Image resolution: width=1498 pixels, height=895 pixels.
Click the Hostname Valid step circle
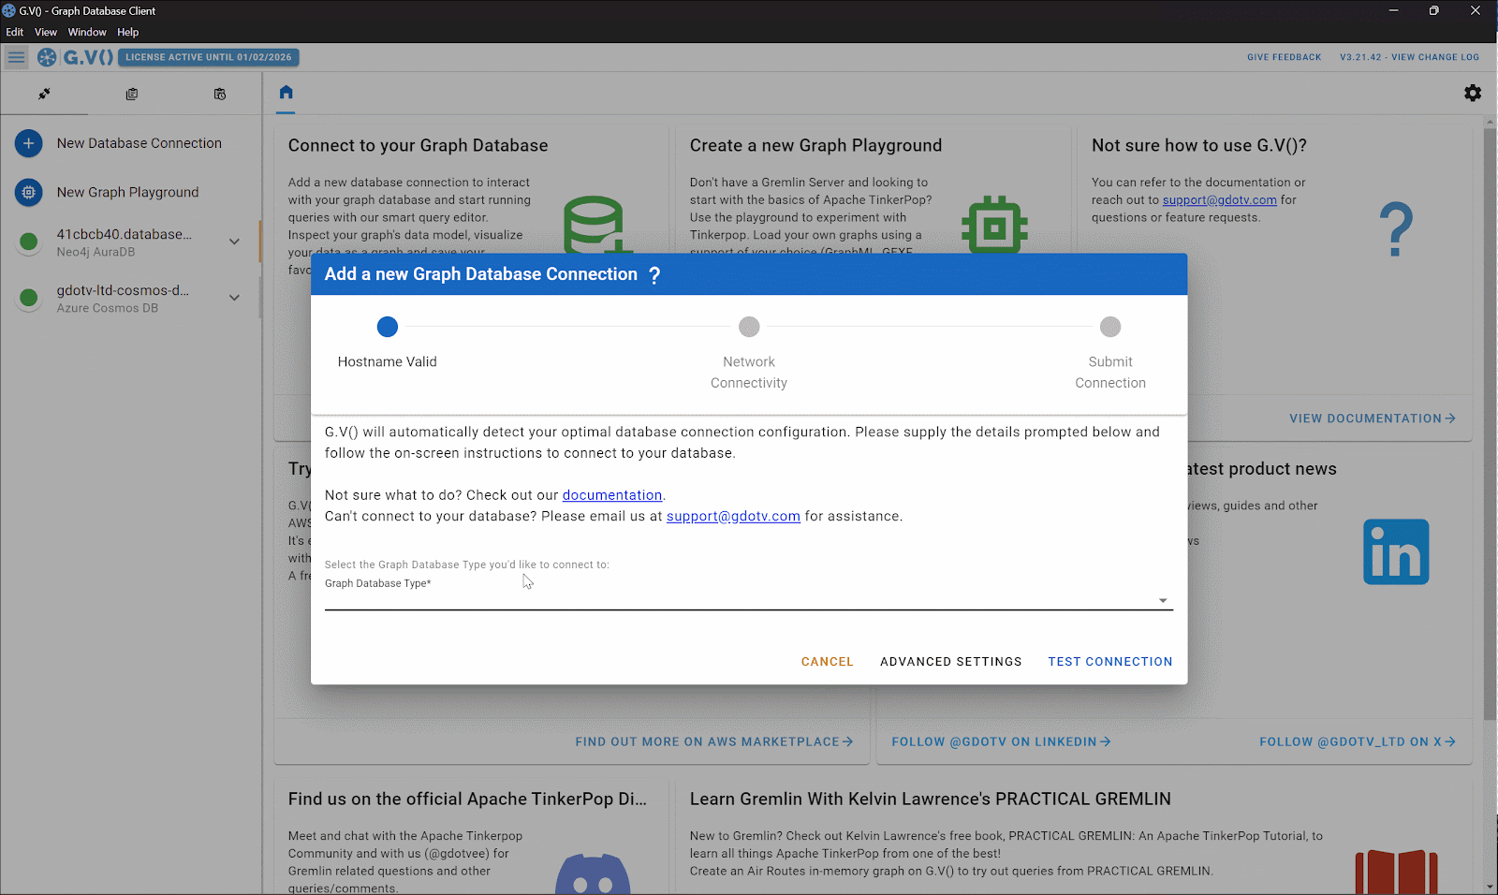pos(388,327)
